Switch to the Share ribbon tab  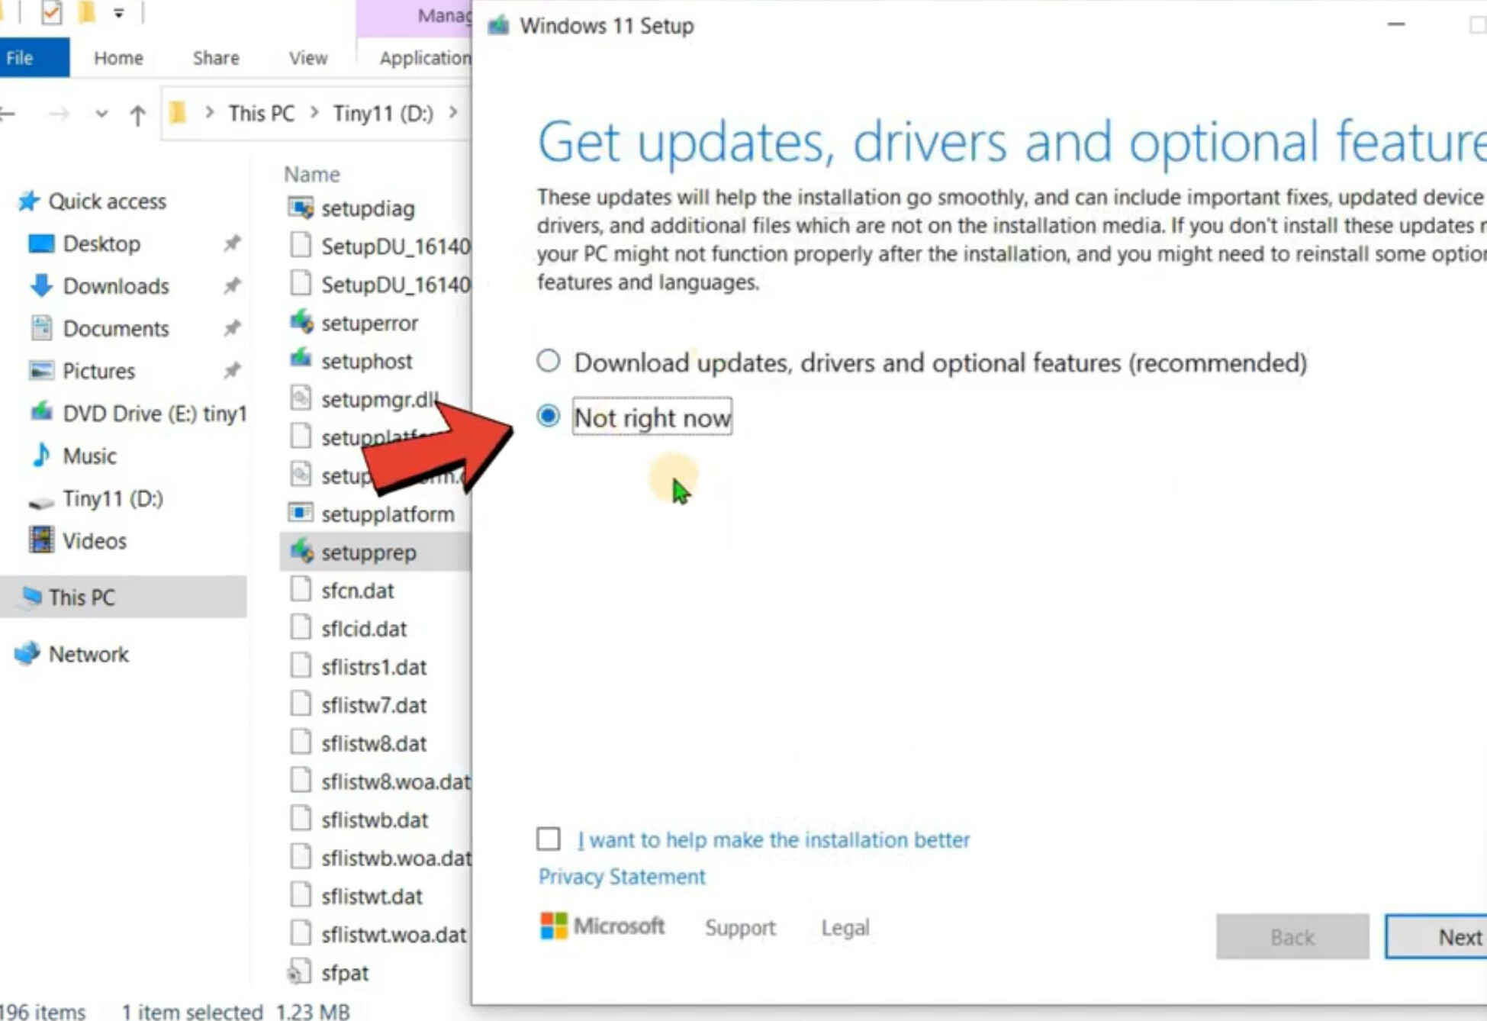[216, 58]
